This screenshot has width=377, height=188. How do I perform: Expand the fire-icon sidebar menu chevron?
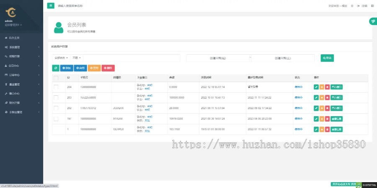(x=39, y=112)
